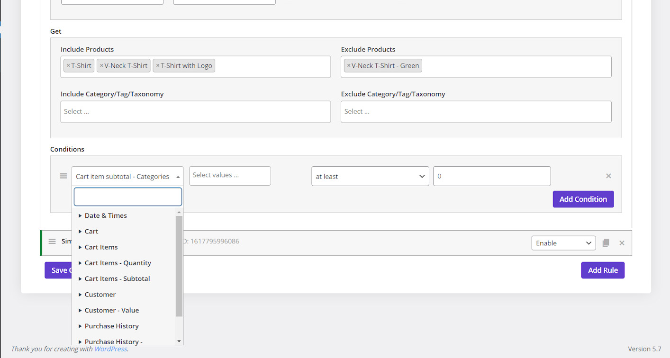Click the collapsed rule's drag handle
This screenshot has height=358, width=670.
52,242
